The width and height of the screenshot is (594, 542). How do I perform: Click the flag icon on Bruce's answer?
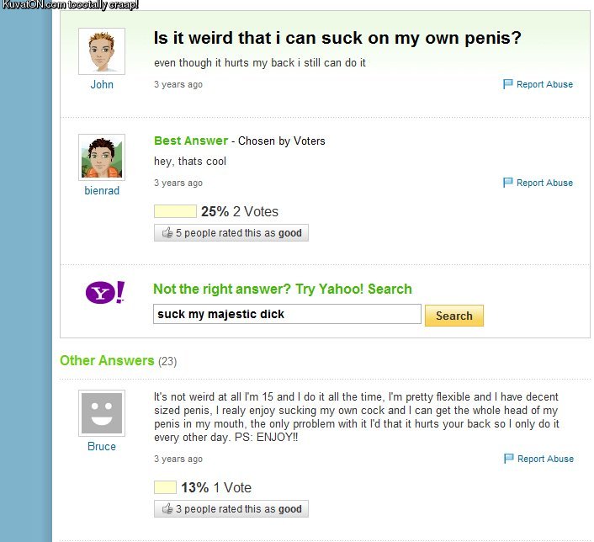coord(508,459)
